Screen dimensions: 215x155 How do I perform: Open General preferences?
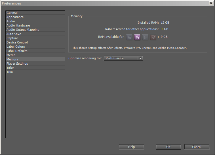pyautogui.click(x=35, y=13)
